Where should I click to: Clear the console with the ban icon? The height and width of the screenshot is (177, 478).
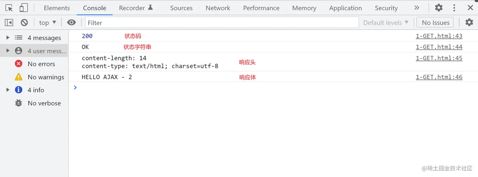click(24, 22)
